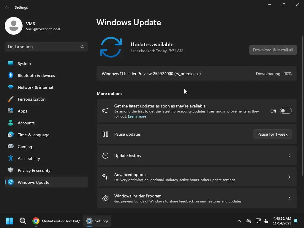Click the VM6 profile avatar

tap(14, 26)
